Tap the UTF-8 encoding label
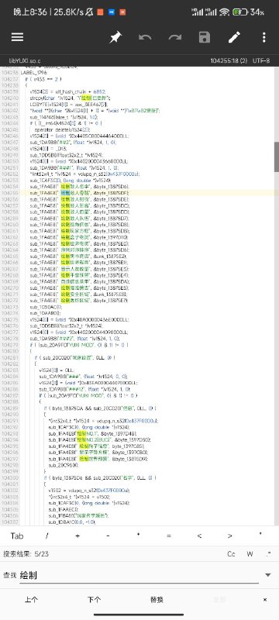Viewport: 279px width, 620px height. pos(261,60)
